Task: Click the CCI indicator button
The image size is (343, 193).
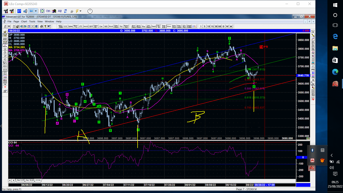Action: point(65,26)
